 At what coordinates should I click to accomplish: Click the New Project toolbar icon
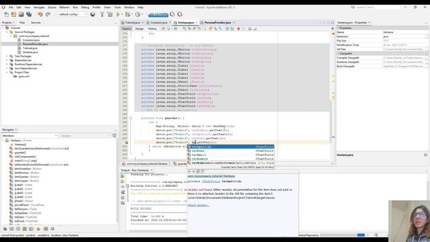point(13,14)
